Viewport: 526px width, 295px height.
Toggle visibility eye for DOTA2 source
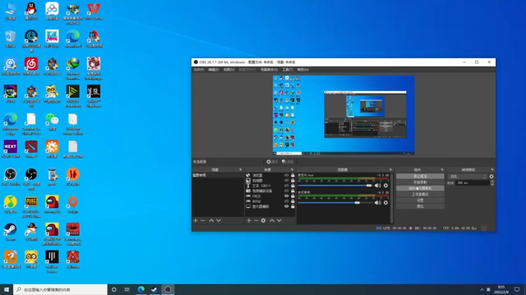click(x=287, y=201)
